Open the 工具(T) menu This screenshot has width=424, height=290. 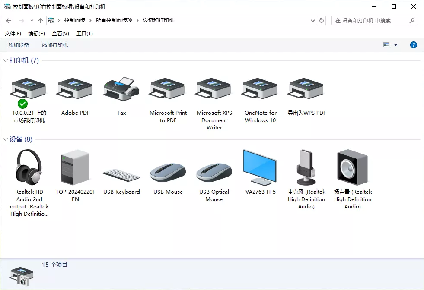pyautogui.click(x=84, y=34)
